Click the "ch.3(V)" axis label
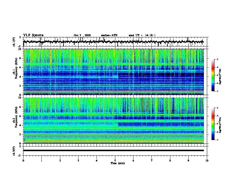 point(14,151)
